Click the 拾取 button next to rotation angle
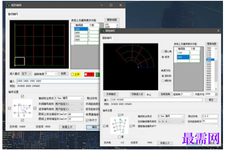This screenshot has width=227, height=151. [x=63, y=74]
